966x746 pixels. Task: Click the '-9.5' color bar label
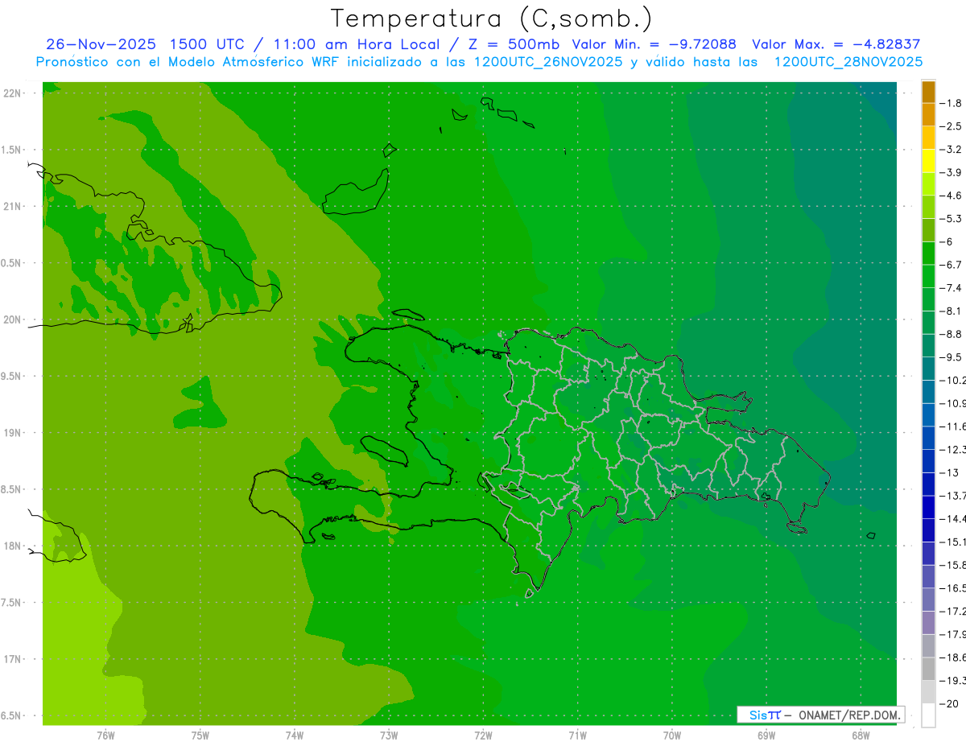[x=952, y=357]
